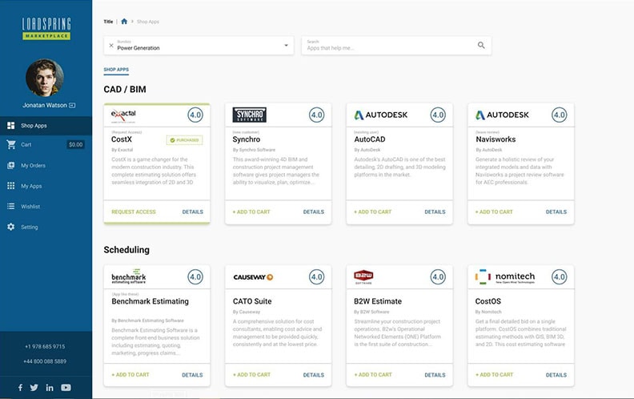This screenshot has width=634, height=399.
Task: Add Navisworks to cart
Action: click(x=494, y=212)
